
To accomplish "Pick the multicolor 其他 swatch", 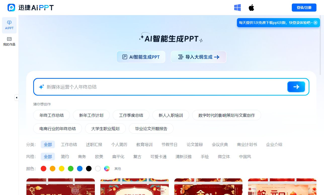I will 107,169.
